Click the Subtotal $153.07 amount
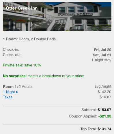The image size is (114, 134). coord(104,110)
